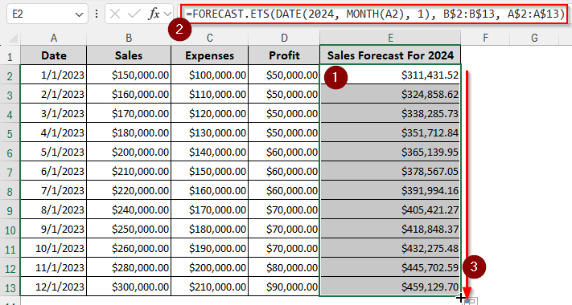Confirm formula with checkmark icon
Viewport: 572px width, 305px height.
tap(134, 14)
